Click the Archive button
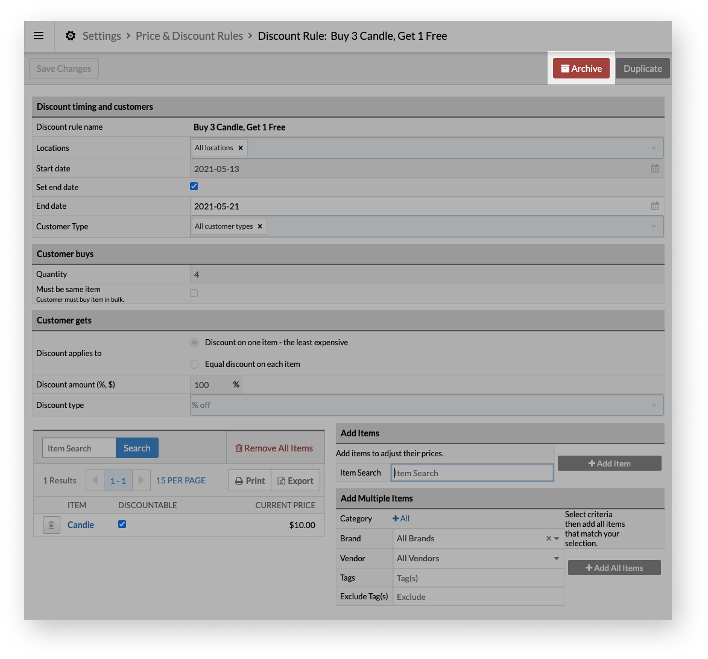Screen dimensions: 708x659 tap(581, 68)
